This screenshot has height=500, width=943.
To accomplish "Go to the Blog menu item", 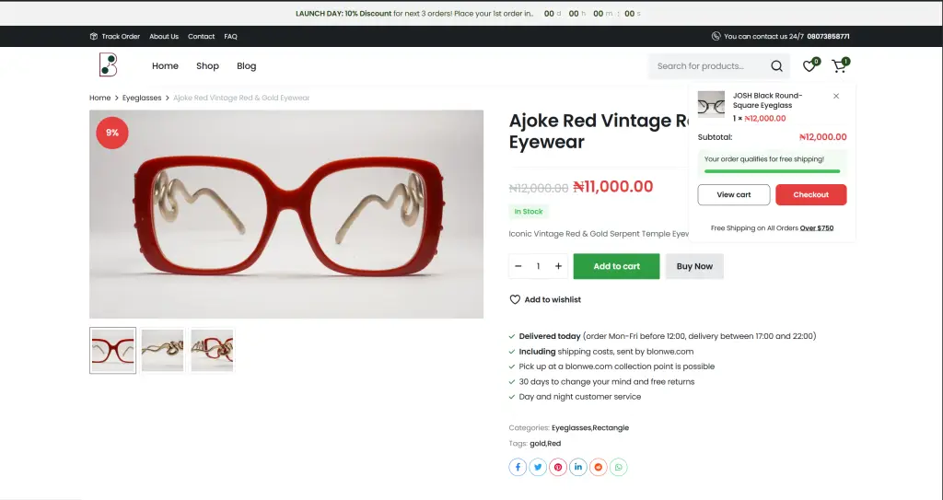I will [x=246, y=66].
